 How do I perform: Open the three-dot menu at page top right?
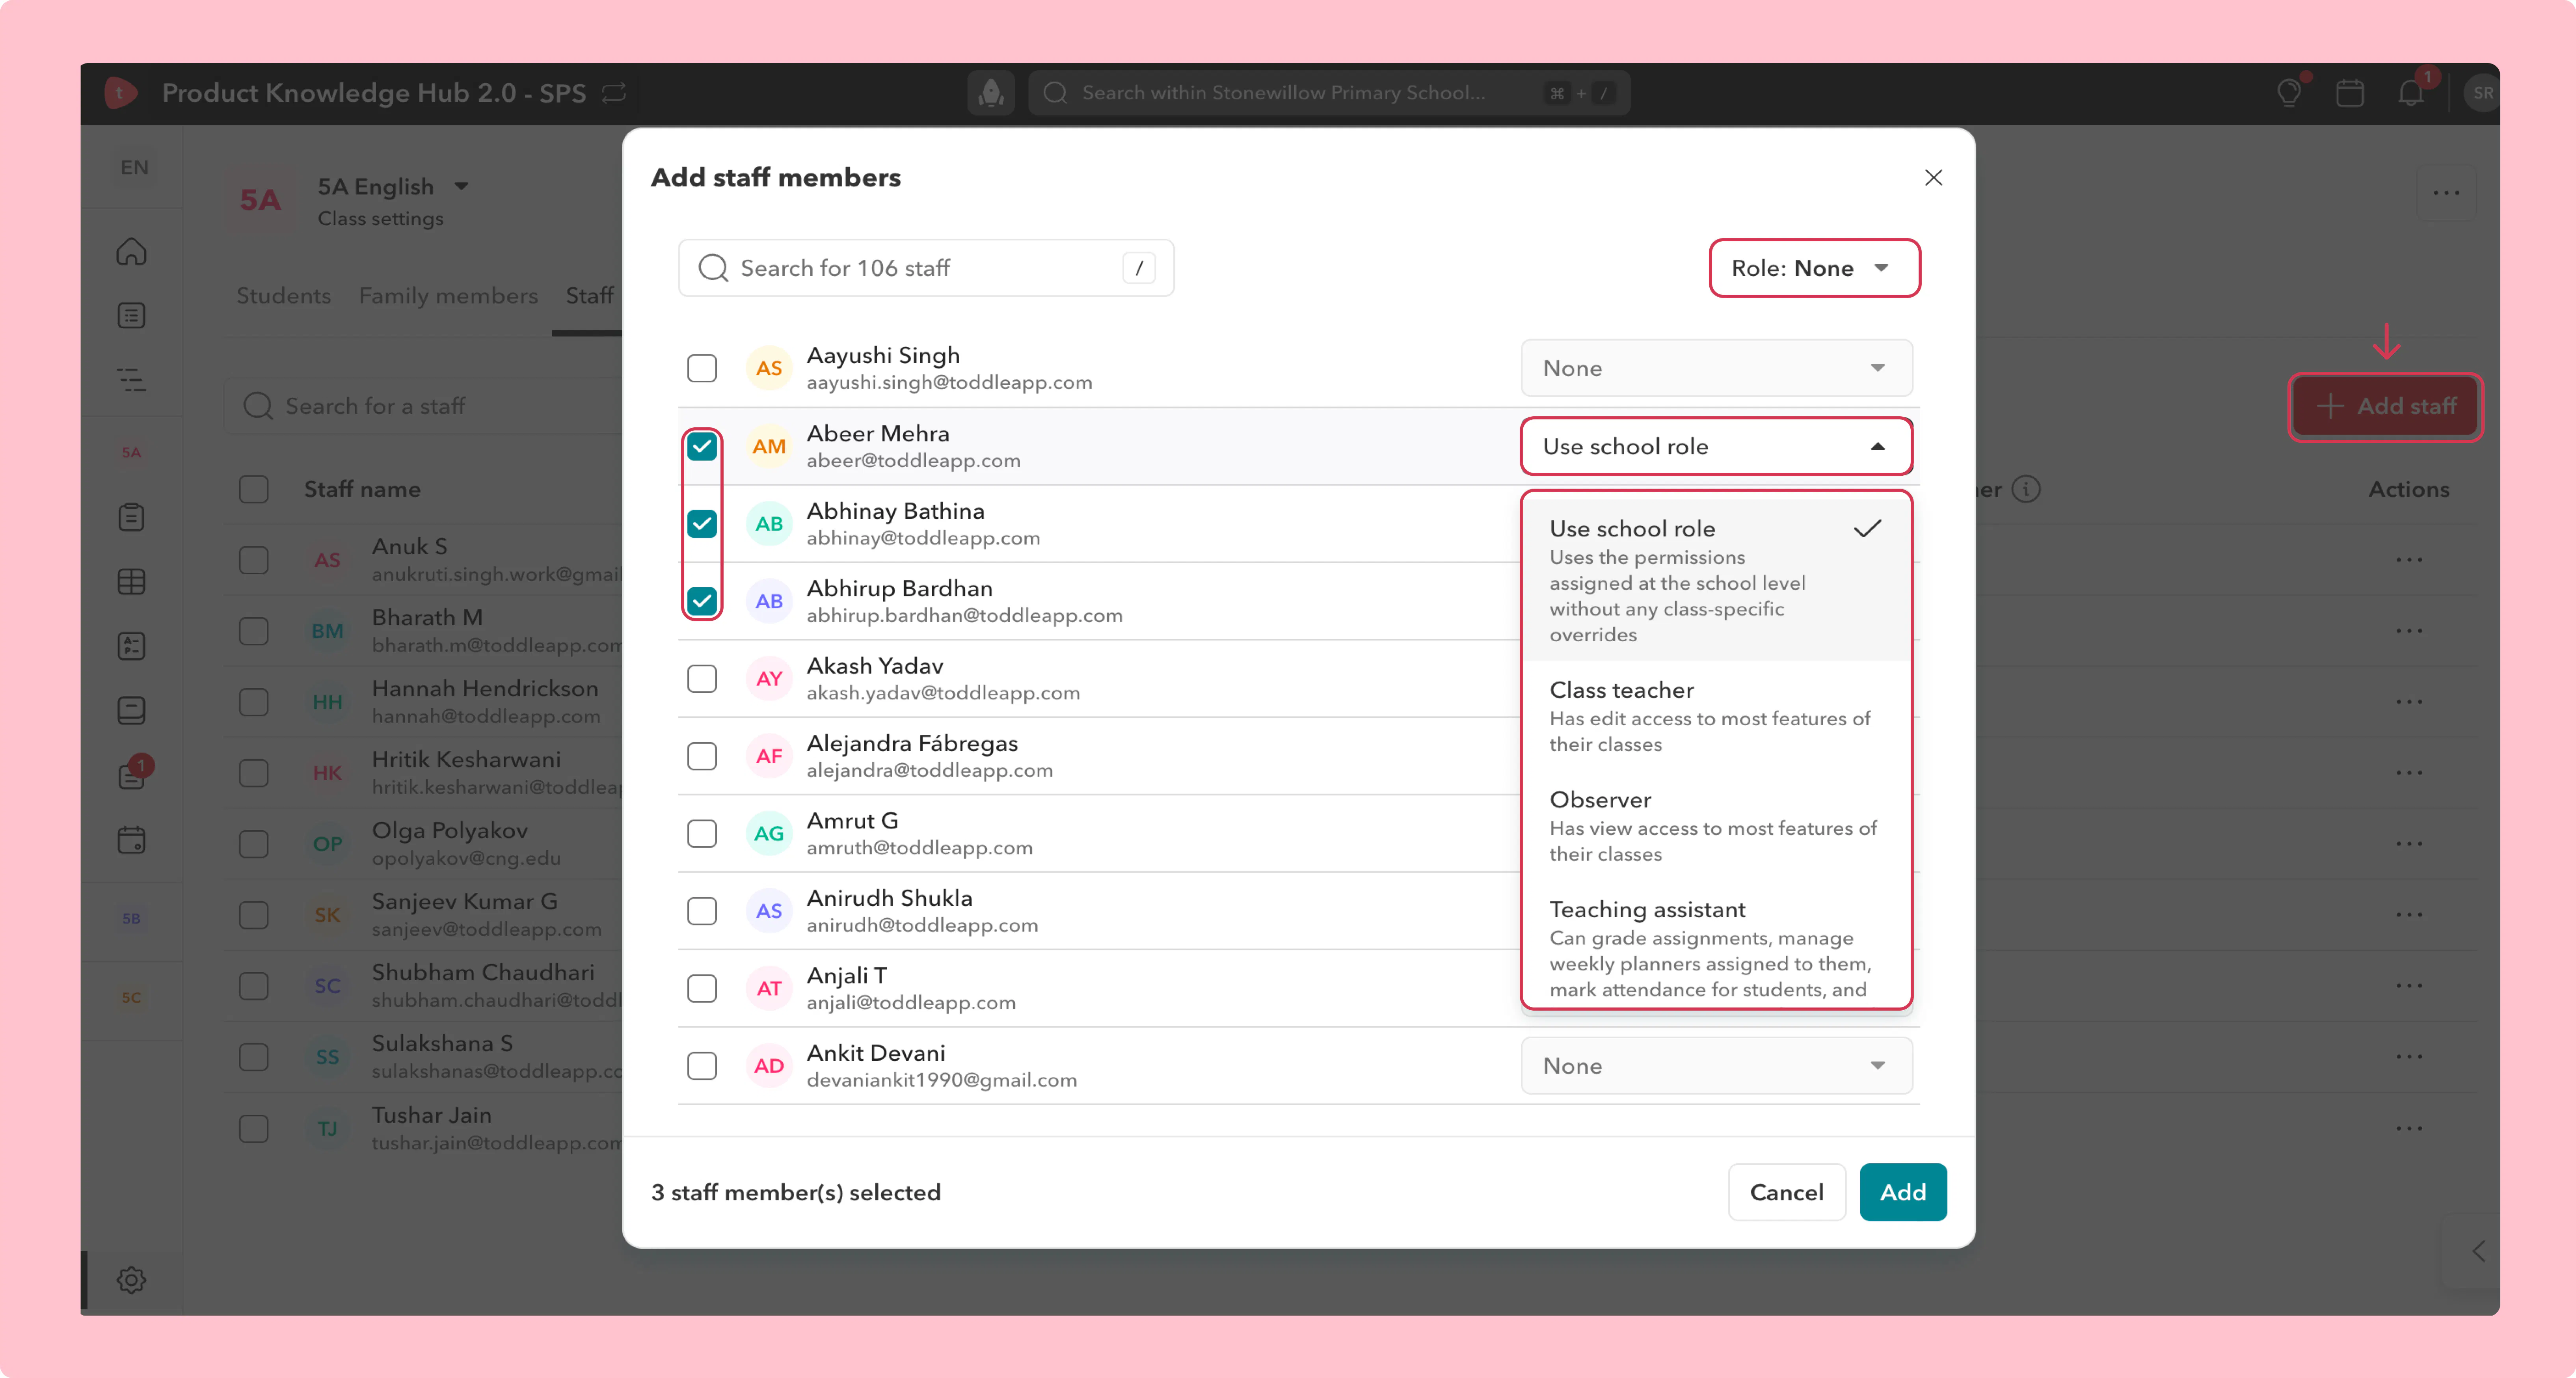2446,193
